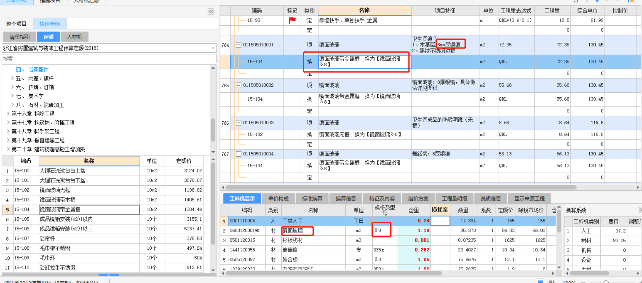642x283 pixels.
Task: Select quota row 15-101 大理石洗漱台台下盆
Action: pos(103,181)
